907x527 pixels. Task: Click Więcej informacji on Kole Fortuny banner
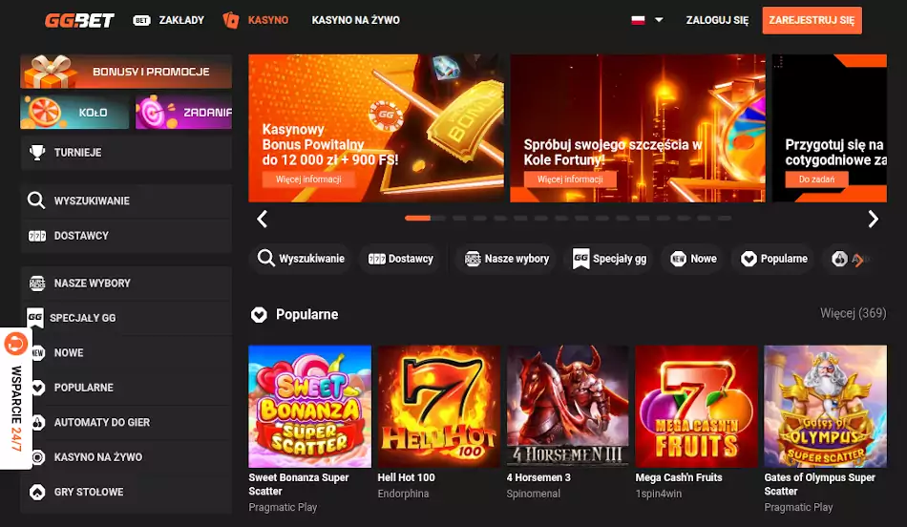pos(570,179)
